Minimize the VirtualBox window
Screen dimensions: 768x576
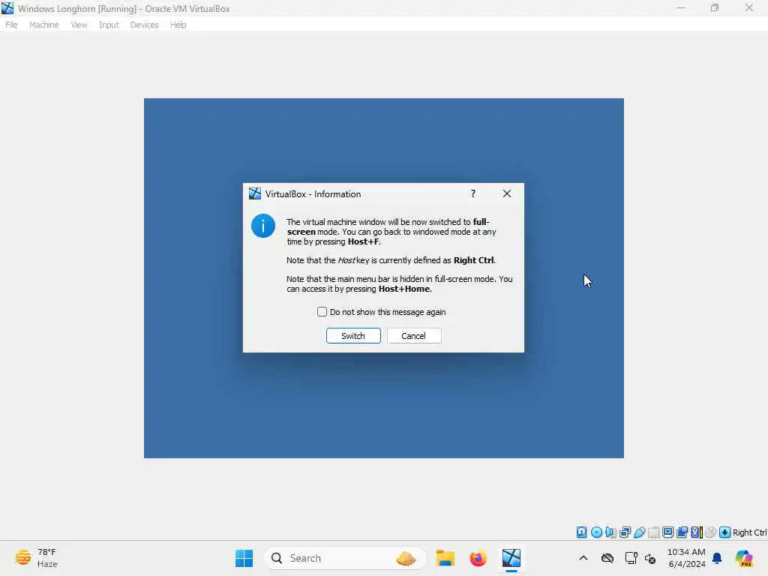[x=681, y=8]
